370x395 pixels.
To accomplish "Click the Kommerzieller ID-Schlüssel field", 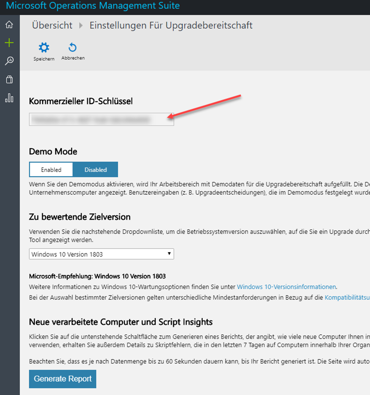I will pos(101,119).
